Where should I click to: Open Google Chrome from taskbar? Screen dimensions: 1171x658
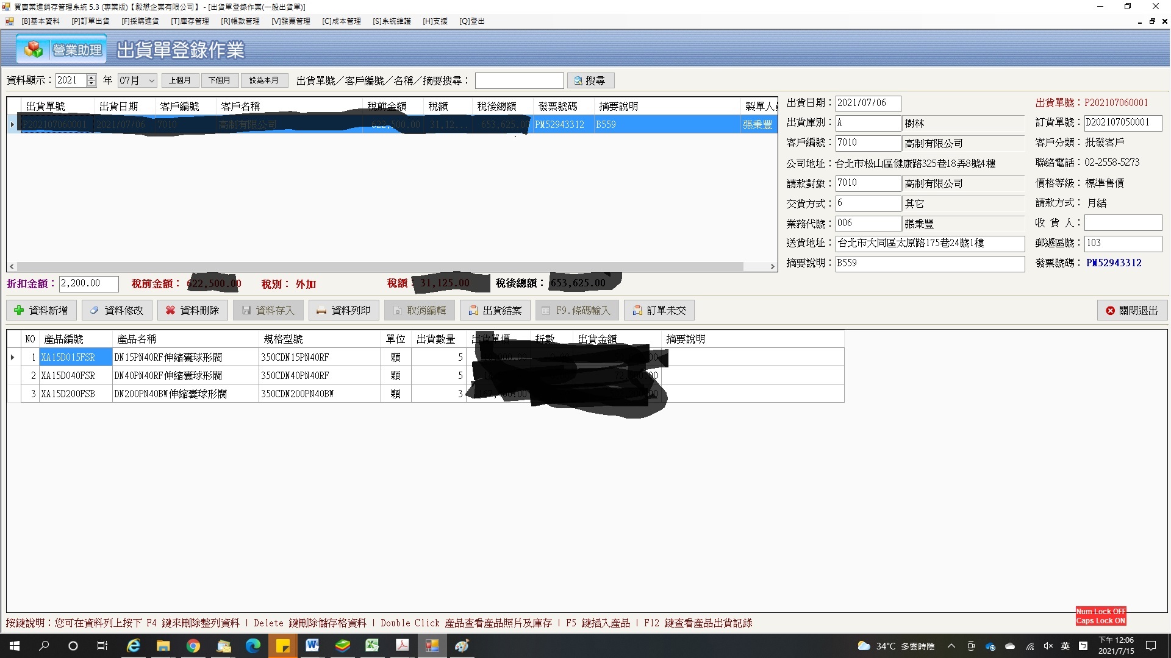coord(193,646)
